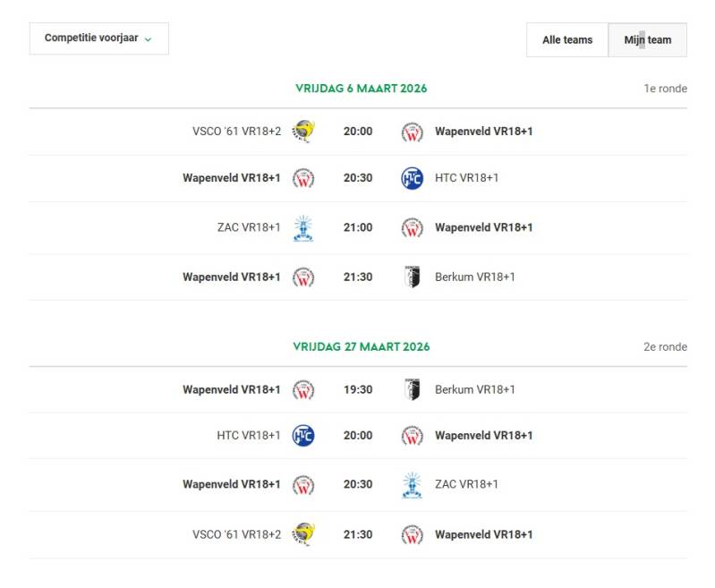Click the HTC logo in the 20:30 first-round match

(x=412, y=178)
